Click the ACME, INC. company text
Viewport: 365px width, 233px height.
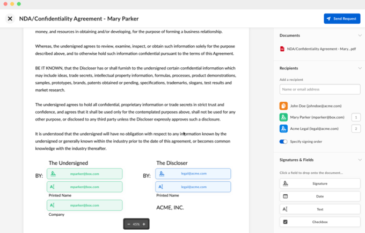point(170,208)
